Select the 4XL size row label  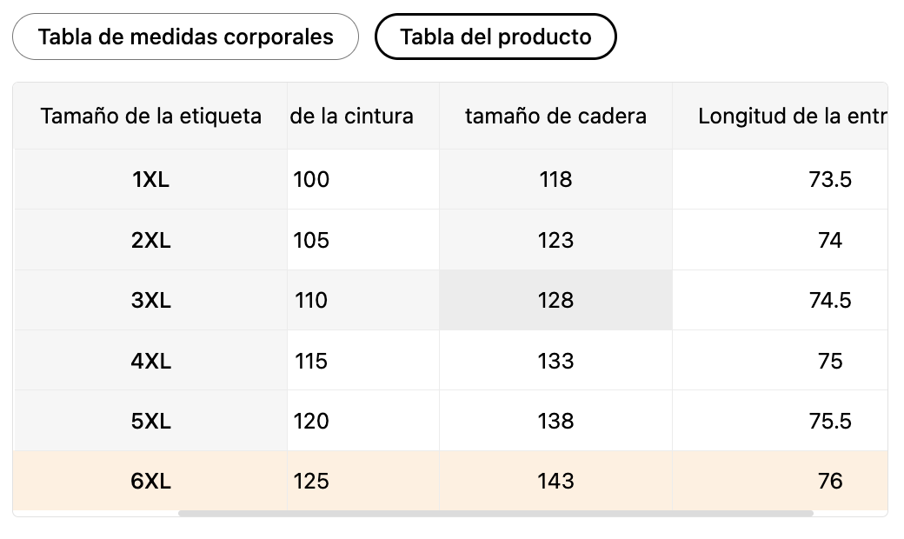[150, 361]
